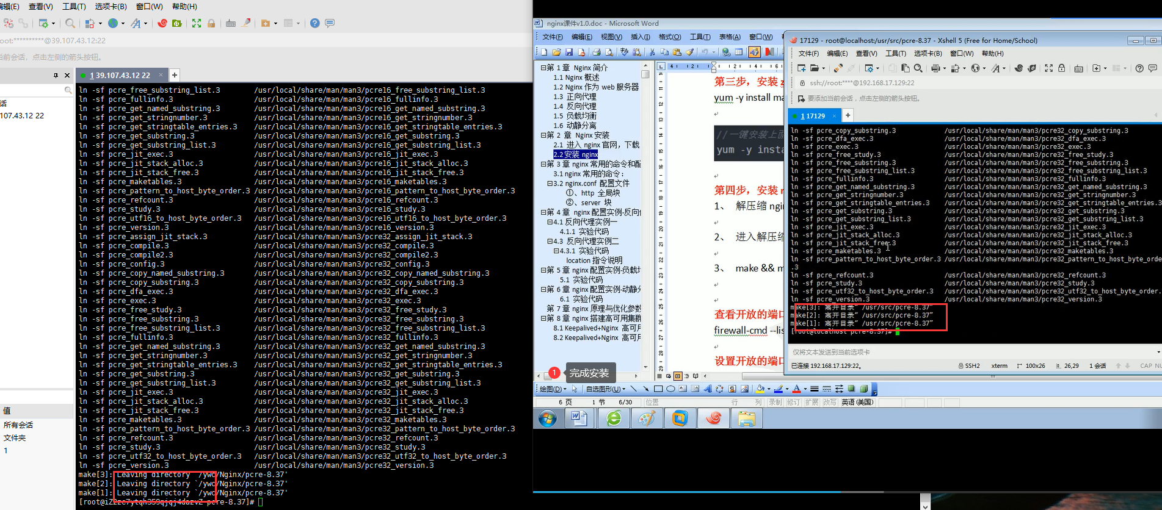Open font dropdown arrow in left Xshell toolbar
This screenshot has height=510, width=1162.
pyautogui.click(x=145, y=23)
